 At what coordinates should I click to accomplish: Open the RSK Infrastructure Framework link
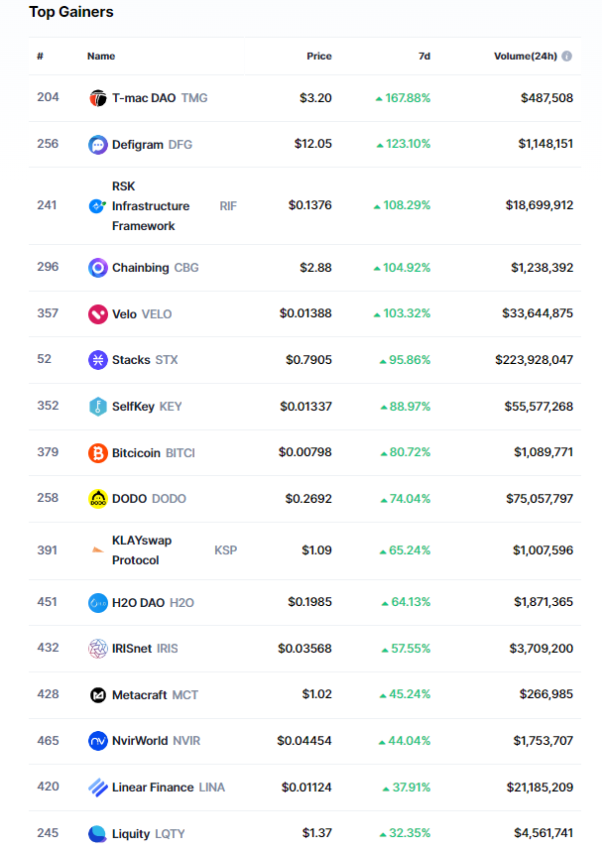pyautogui.click(x=150, y=206)
